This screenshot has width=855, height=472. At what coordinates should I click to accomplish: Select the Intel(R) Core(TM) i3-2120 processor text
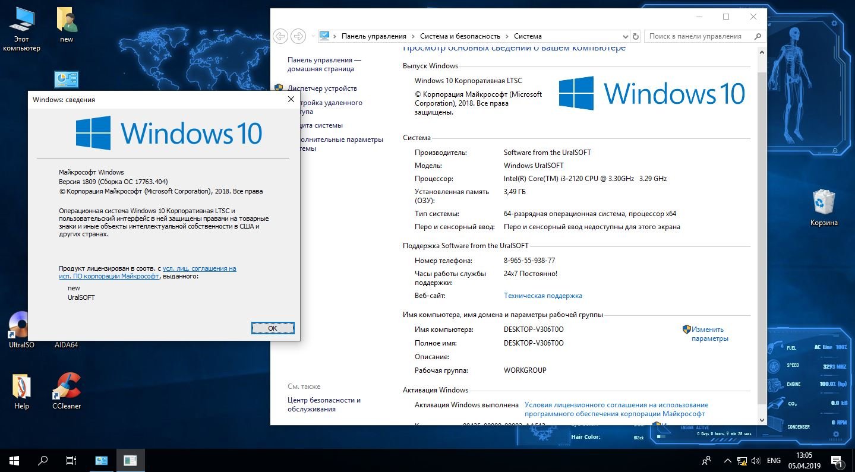coord(585,179)
